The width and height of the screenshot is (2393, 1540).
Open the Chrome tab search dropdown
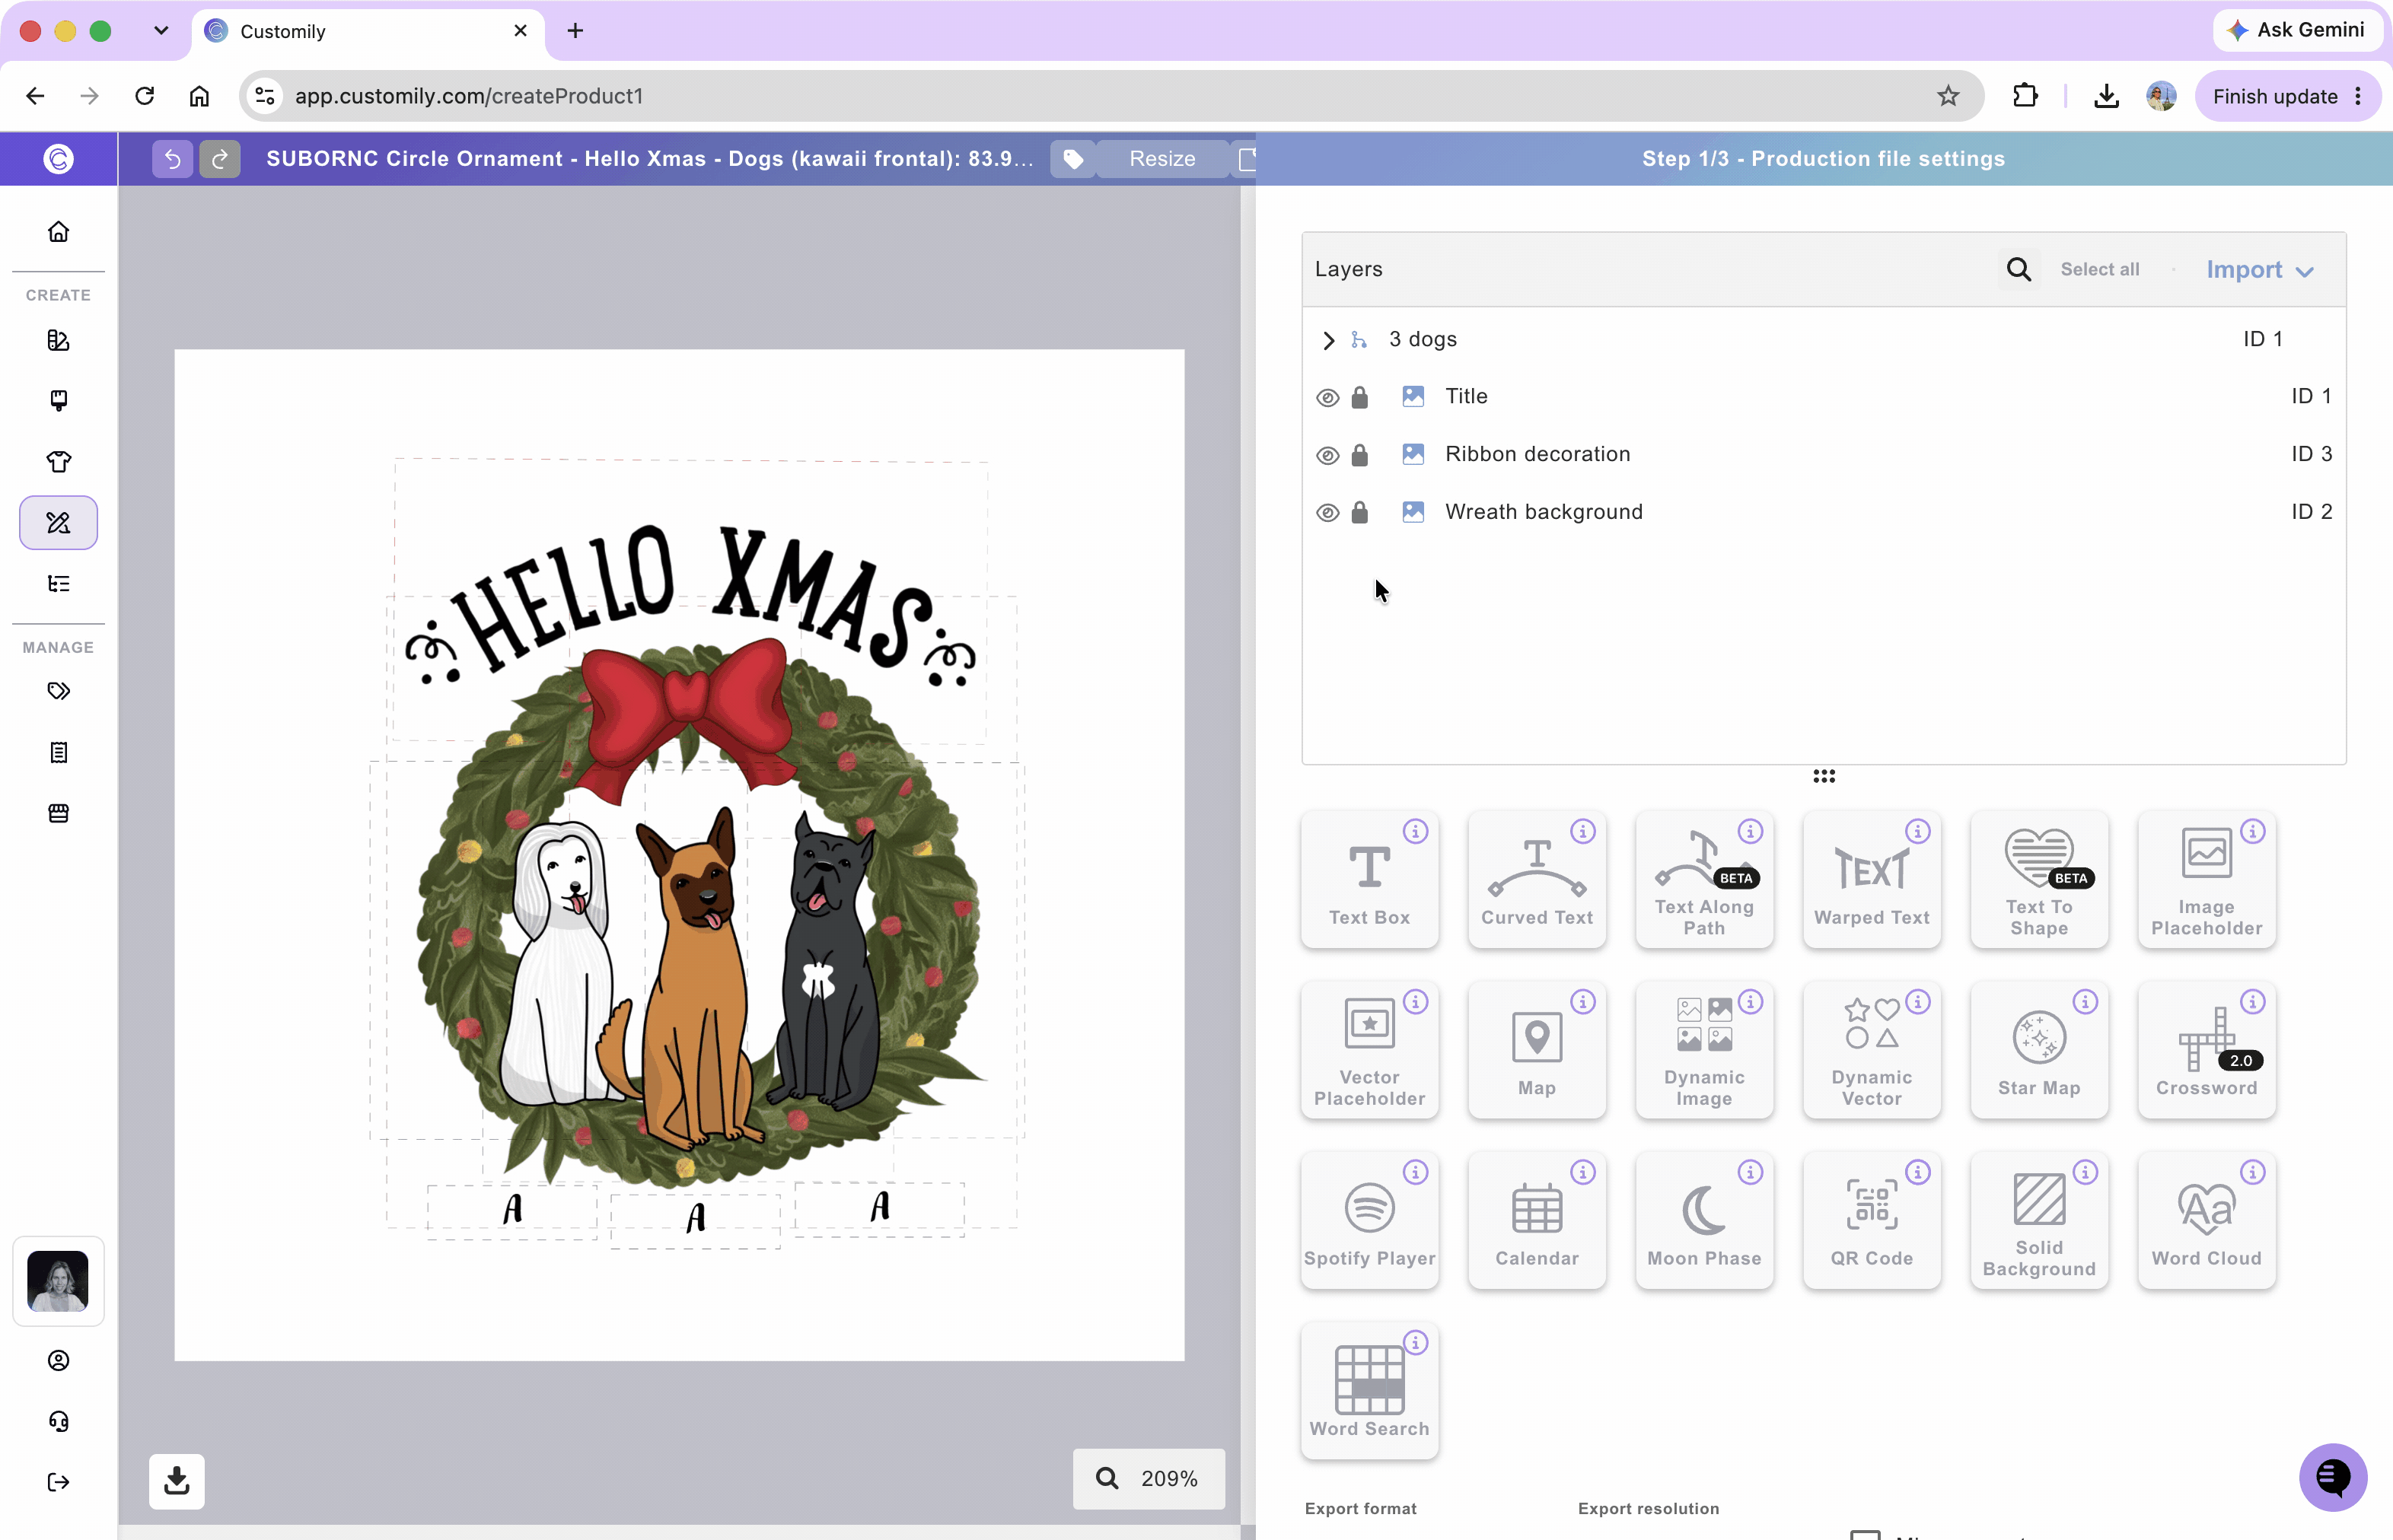click(x=161, y=31)
